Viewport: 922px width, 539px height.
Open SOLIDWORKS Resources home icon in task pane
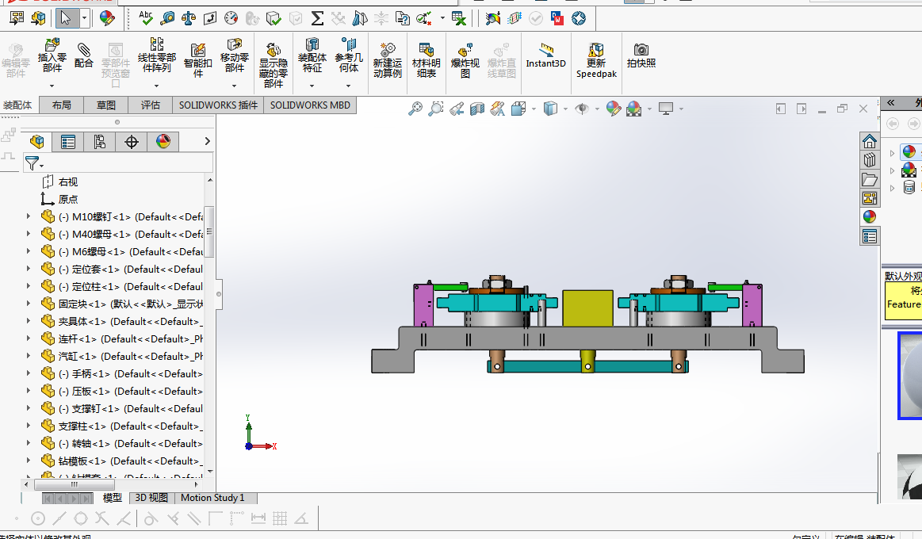pos(869,142)
